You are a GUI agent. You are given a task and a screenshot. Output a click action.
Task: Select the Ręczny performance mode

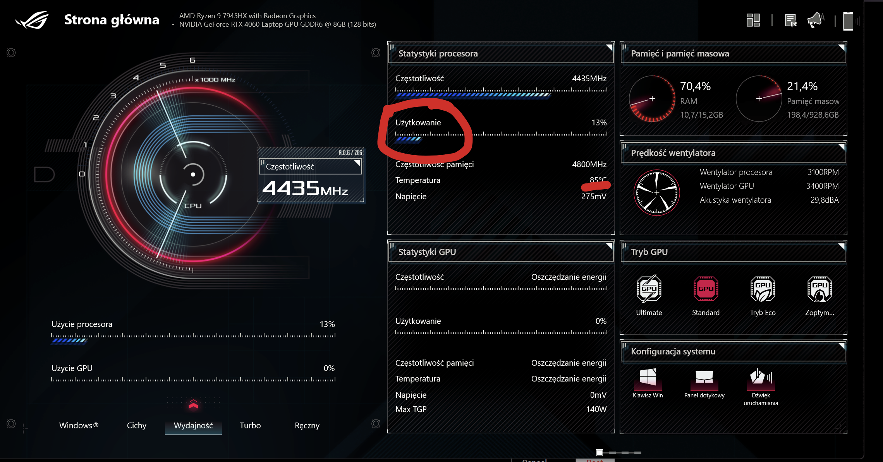click(x=307, y=426)
